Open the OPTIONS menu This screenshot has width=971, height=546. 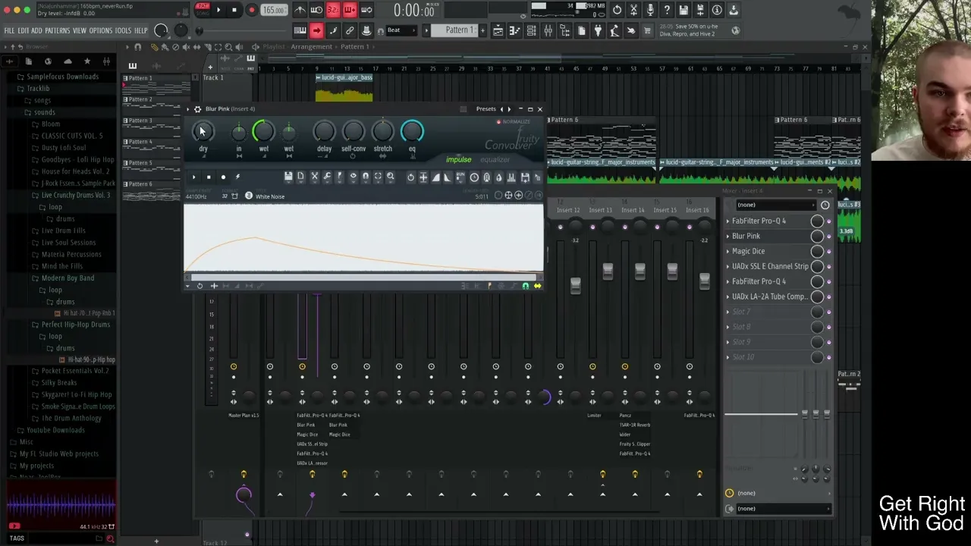[x=100, y=30]
